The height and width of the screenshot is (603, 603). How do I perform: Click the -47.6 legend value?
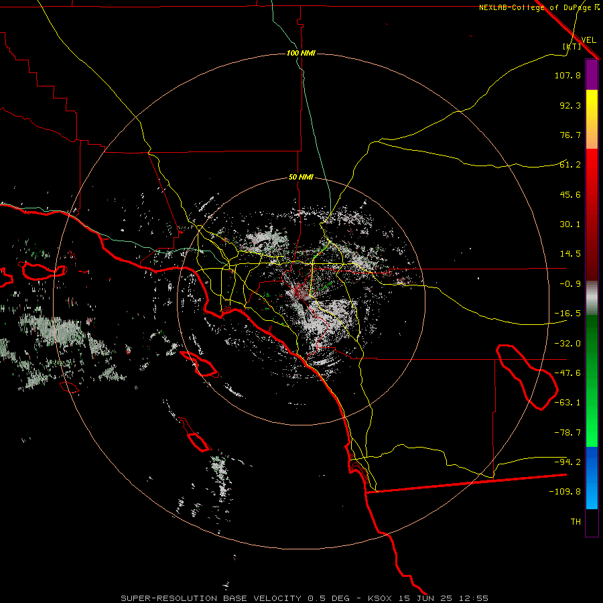[567, 373]
